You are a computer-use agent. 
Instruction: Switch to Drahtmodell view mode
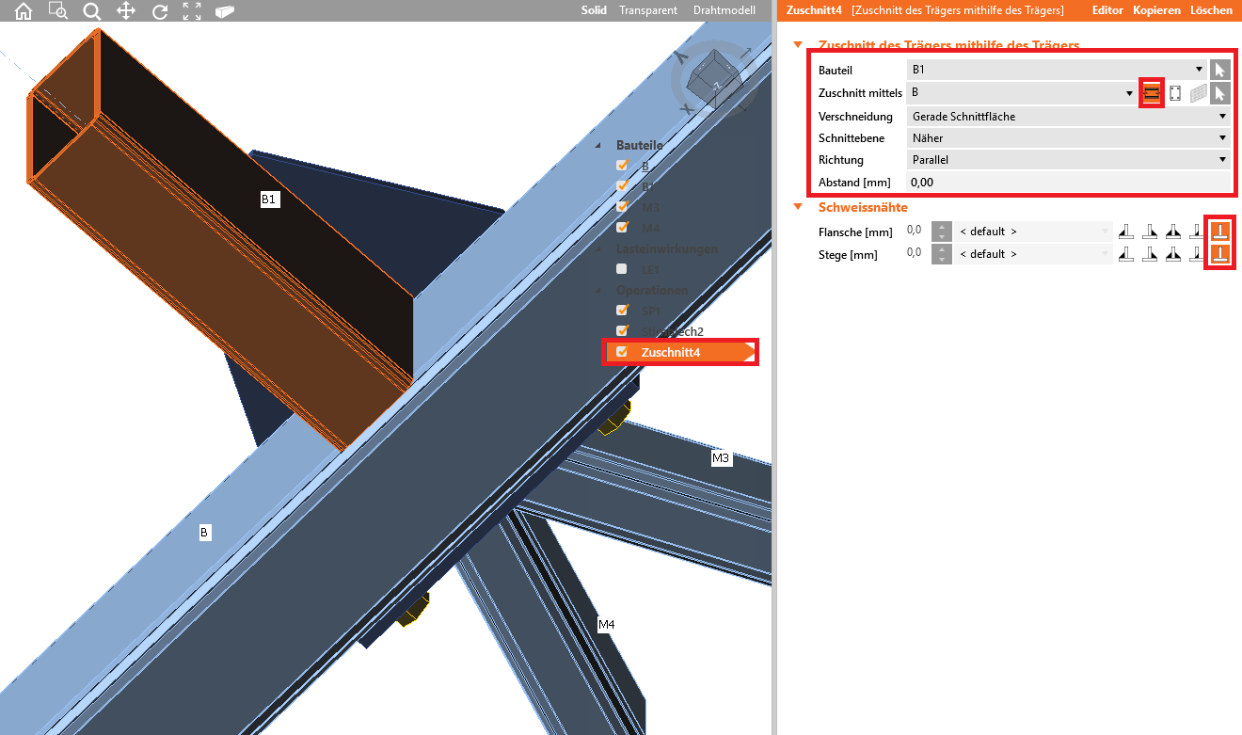[x=724, y=10]
